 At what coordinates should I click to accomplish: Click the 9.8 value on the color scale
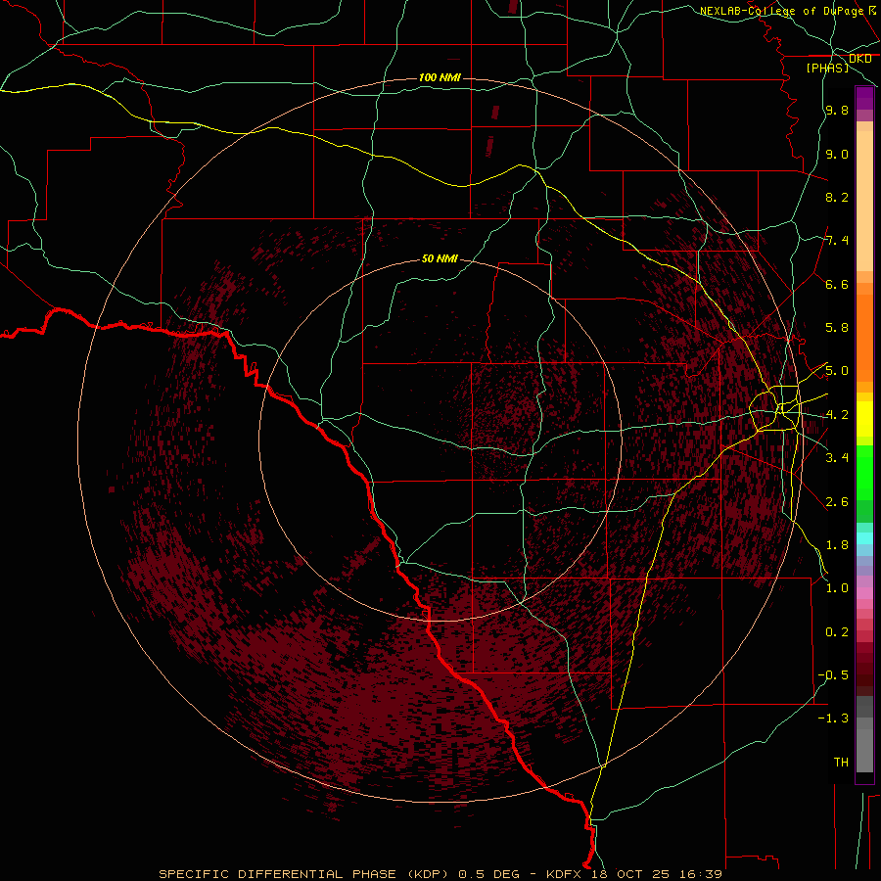click(x=837, y=111)
